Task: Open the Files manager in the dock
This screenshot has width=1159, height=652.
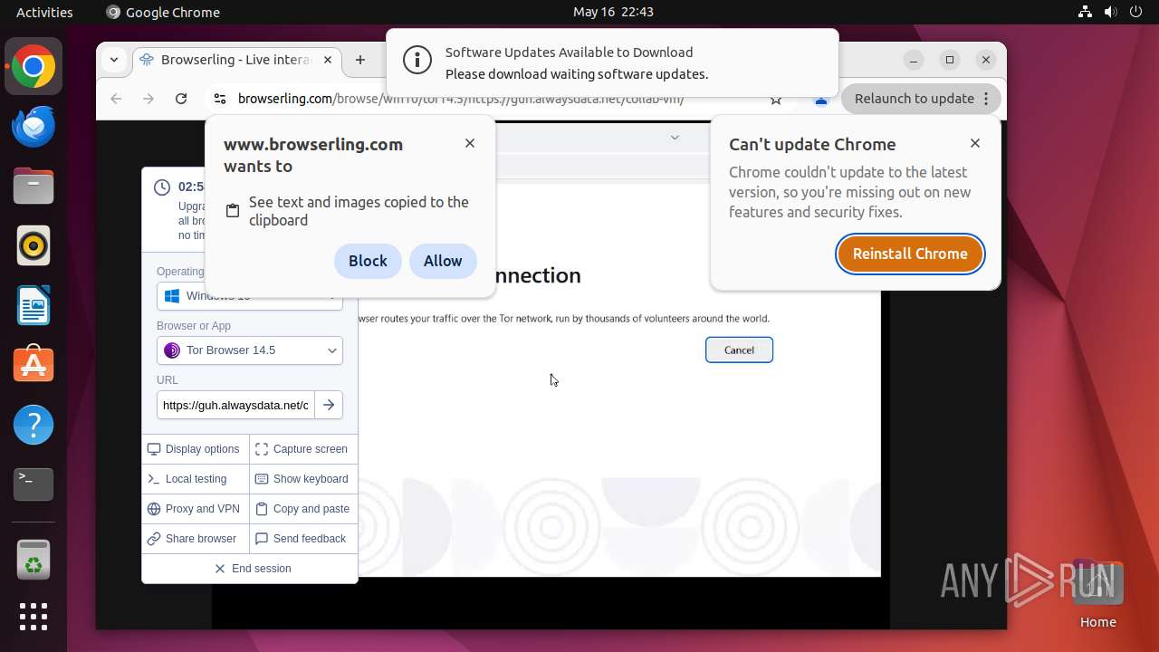Action: point(34,186)
